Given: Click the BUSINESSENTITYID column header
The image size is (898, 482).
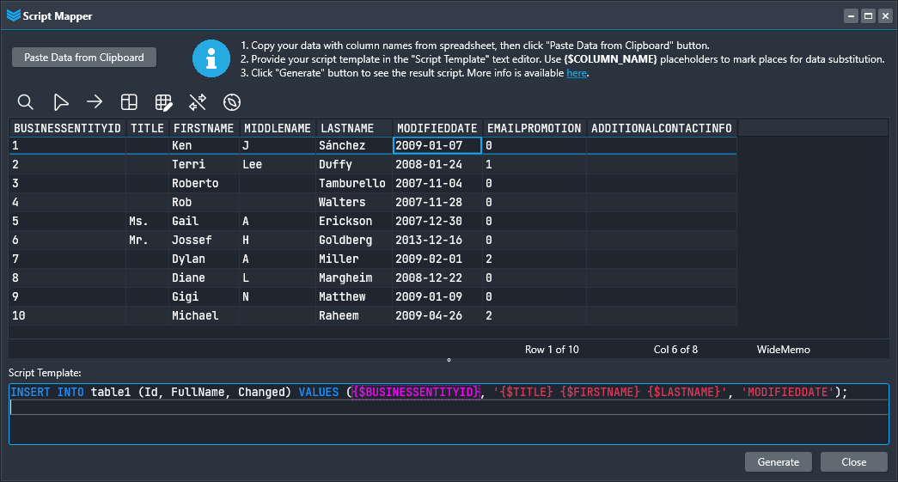Looking at the screenshot, I should pyautogui.click(x=68, y=128).
